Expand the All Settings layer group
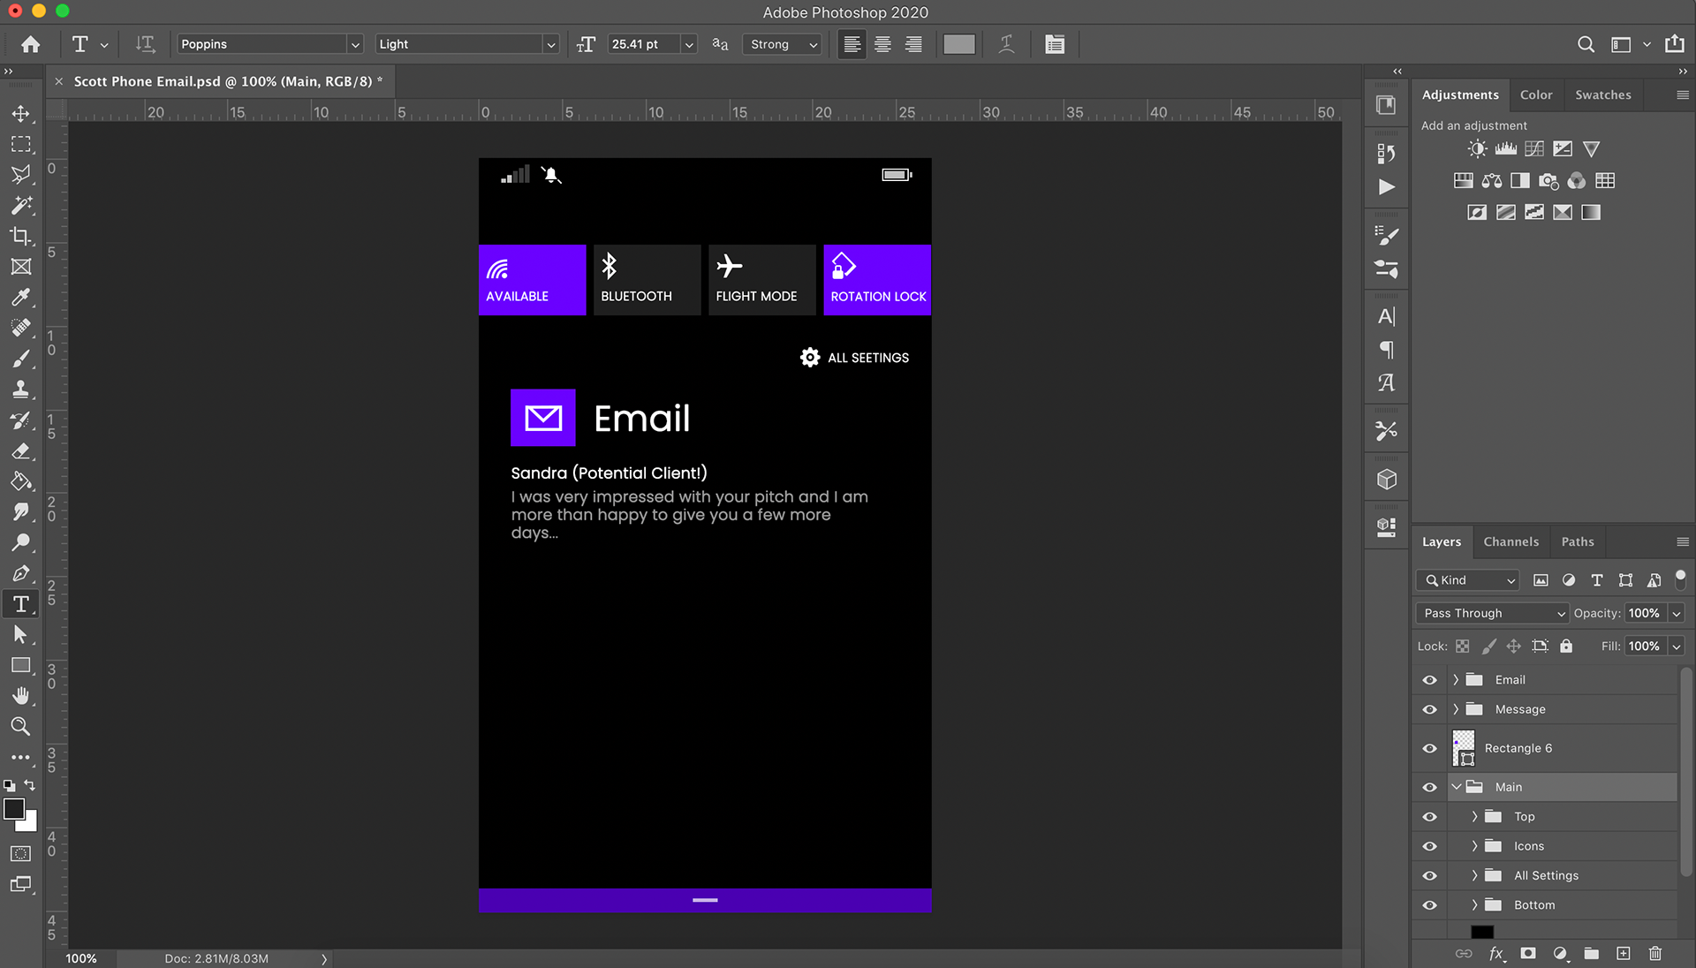Screen dimensions: 1696x968 click(1474, 875)
